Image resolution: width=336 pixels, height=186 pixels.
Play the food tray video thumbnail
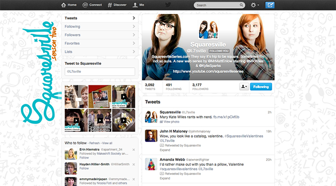click(x=124, y=120)
